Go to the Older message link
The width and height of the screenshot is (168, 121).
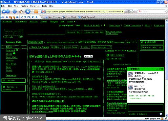coord(132,50)
